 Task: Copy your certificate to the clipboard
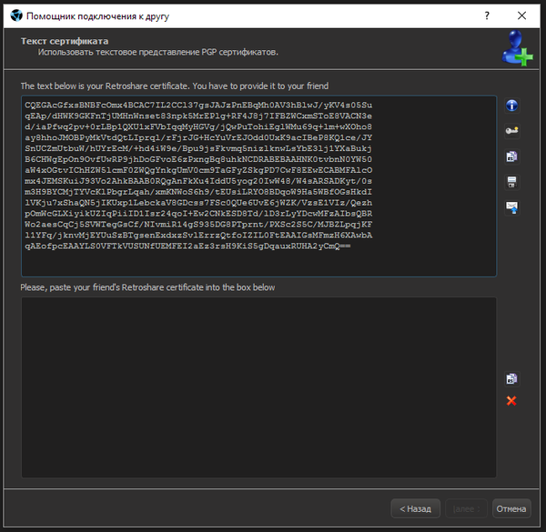[x=511, y=156]
